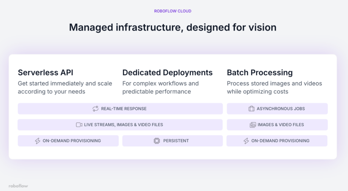
Task: Click the ASYNCHRONOUS JOBS text label
Action: pyautogui.click(x=281, y=109)
